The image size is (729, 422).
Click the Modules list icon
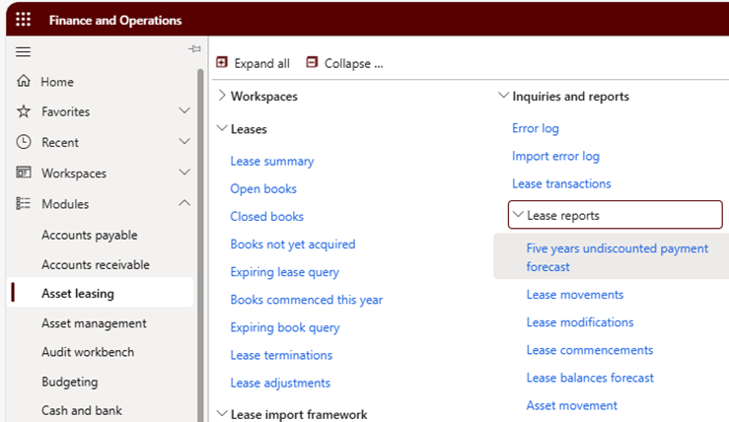click(x=24, y=203)
